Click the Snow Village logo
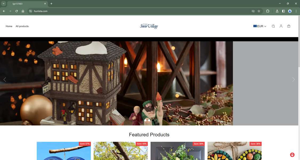Screen dimensions: 300x160 pyautogui.click(x=149, y=26)
